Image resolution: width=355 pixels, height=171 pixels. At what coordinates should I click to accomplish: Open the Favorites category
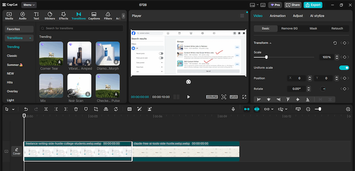pyautogui.click(x=19, y=29)
